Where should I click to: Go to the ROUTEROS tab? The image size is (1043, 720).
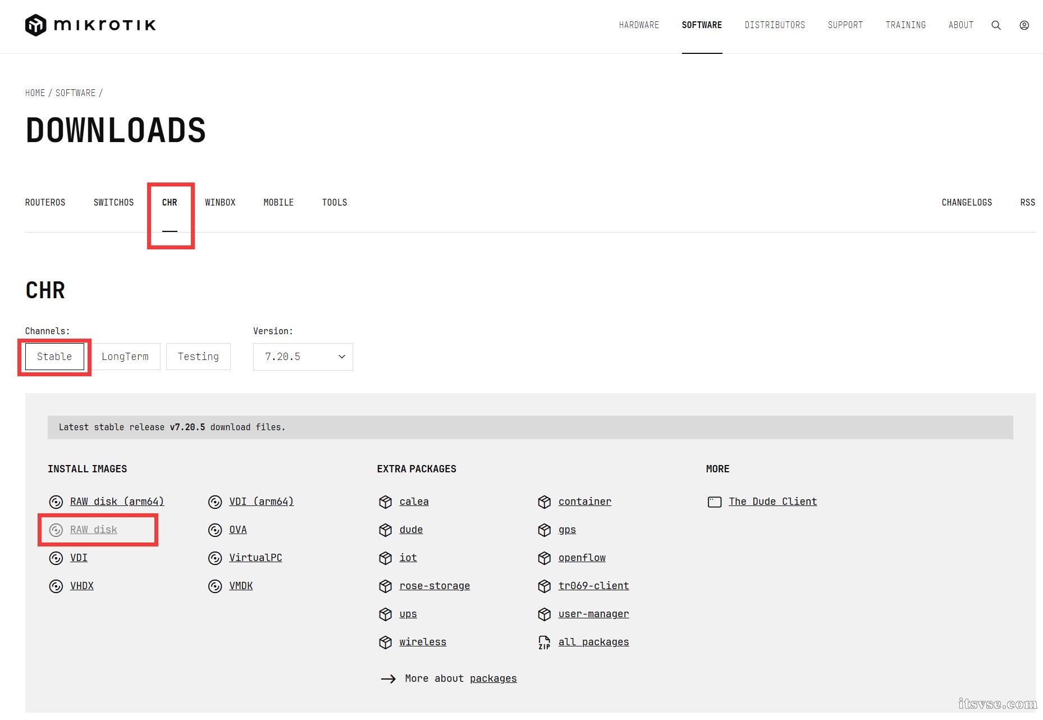coord(45,203)
